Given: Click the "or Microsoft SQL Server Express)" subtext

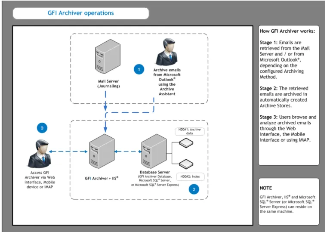Looking at the screenshot, I should click(155, 185).
